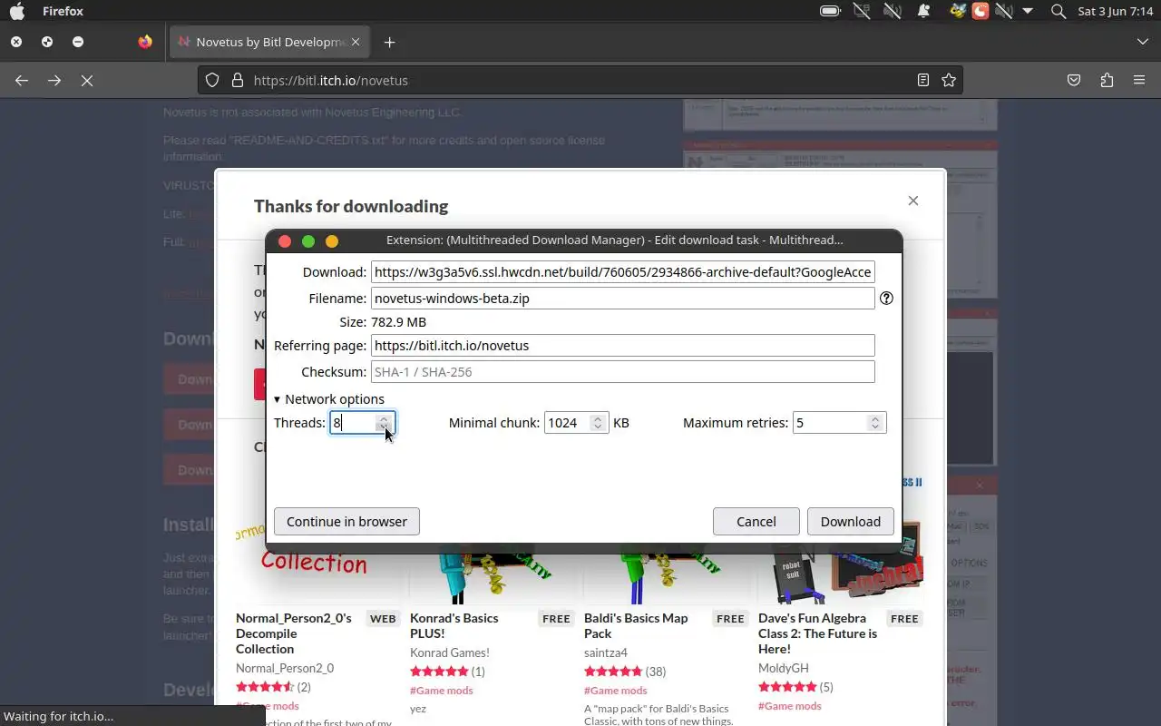
Task: Open the top bar search magnifier
Action: point(1058,12)
